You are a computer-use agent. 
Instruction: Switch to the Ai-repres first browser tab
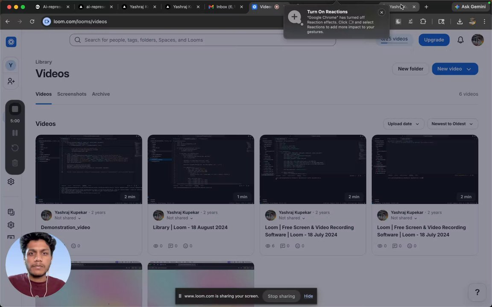pos(53,6)
